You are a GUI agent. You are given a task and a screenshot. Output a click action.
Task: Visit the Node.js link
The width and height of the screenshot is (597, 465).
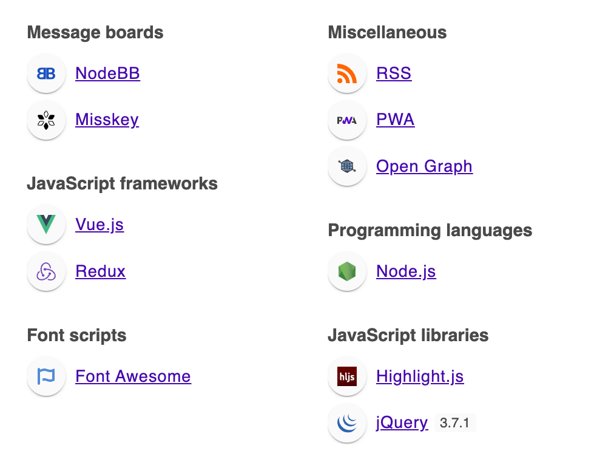406,271
